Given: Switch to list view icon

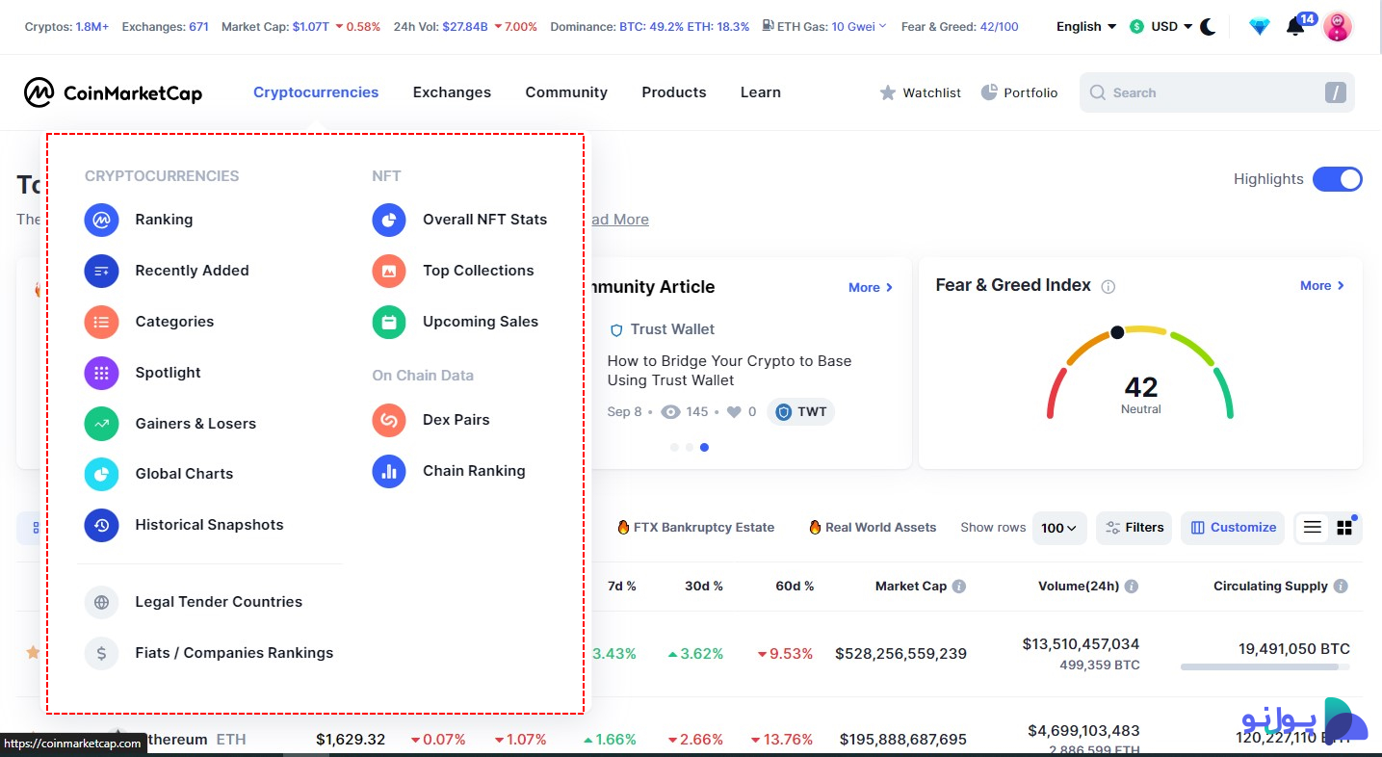Looking at the screenshot, I should (1313, 527).
